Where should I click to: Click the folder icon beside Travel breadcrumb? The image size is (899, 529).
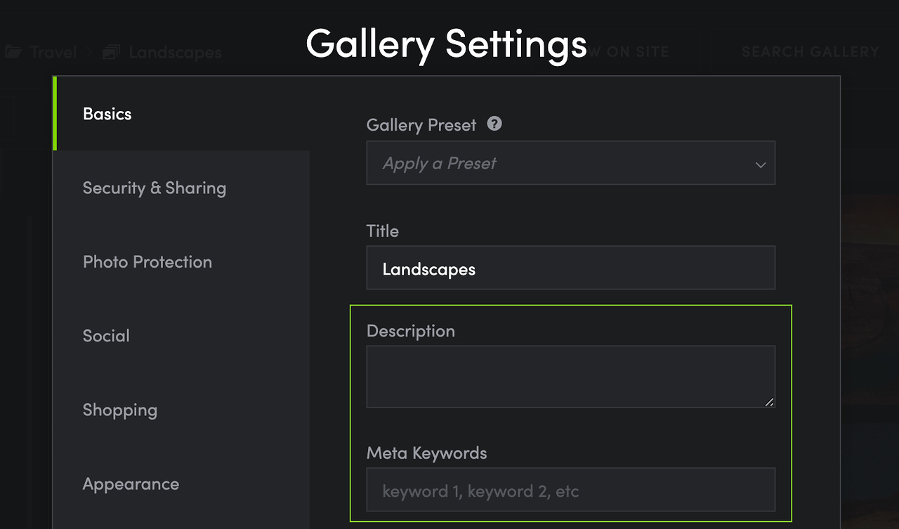[x=13, y=52]
